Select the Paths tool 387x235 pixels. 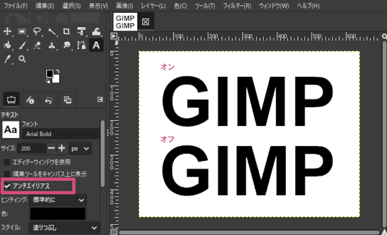tap(81, 45)
